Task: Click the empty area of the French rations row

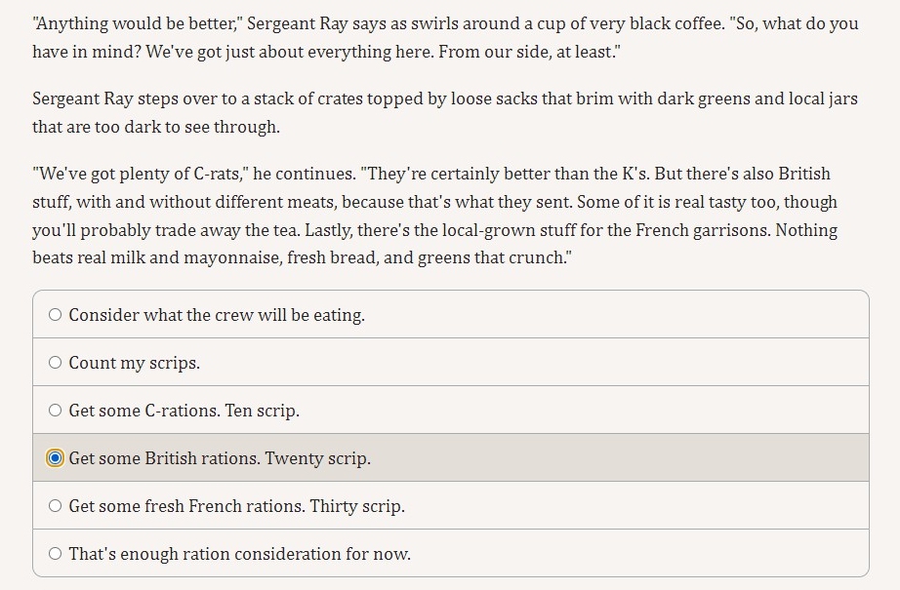Action: point(634,506)
